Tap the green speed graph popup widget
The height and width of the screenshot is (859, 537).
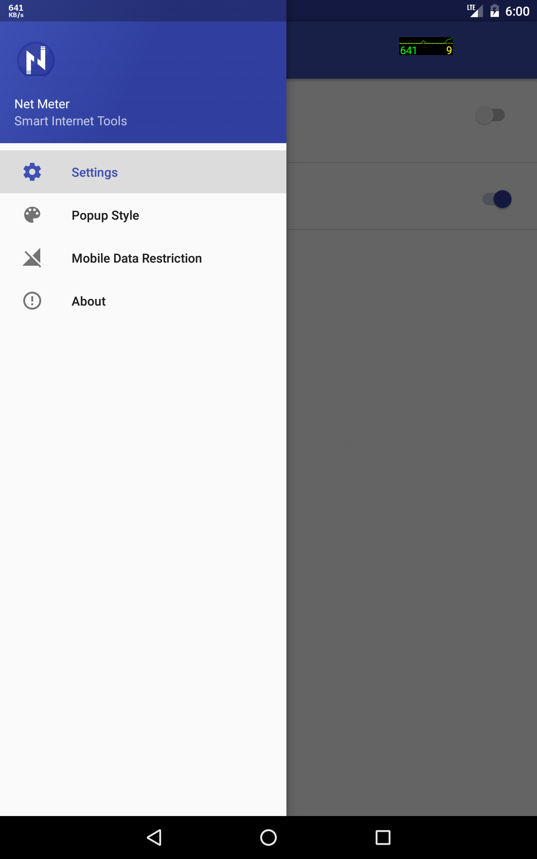(426, 46)
